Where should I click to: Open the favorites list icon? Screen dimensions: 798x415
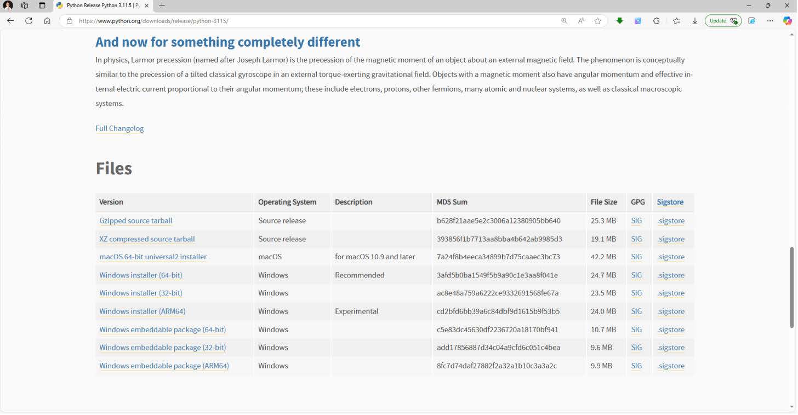click(x=676, y=21)
